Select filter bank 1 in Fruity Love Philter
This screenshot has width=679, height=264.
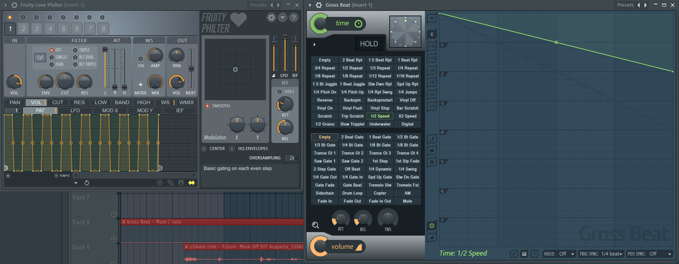[x=10, y=28]
